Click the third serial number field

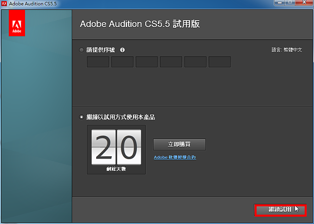click(x=147, y=62)
